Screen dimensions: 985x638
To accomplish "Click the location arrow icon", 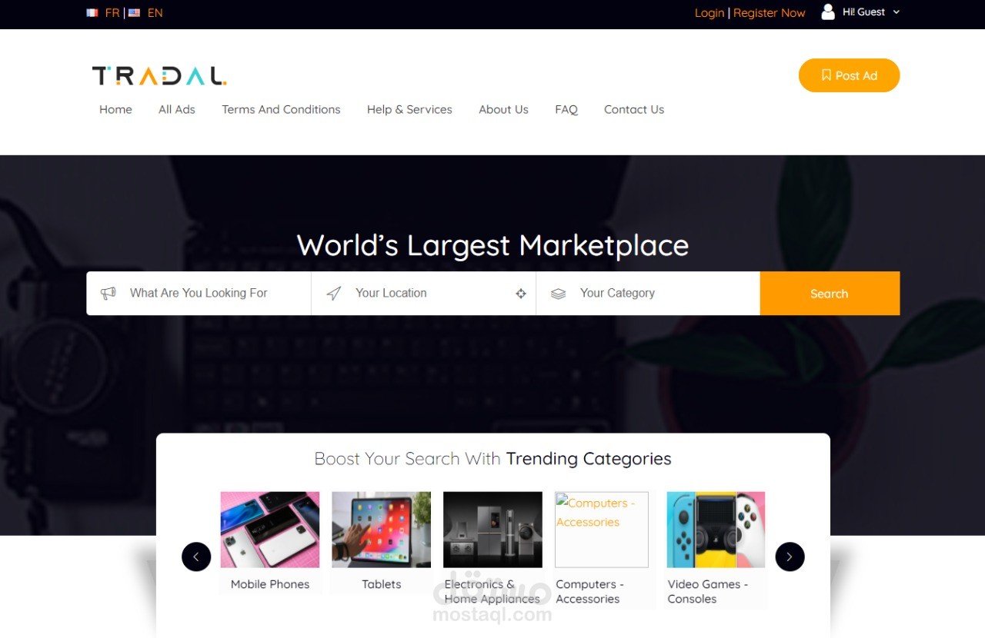I will tap(333, 293).
